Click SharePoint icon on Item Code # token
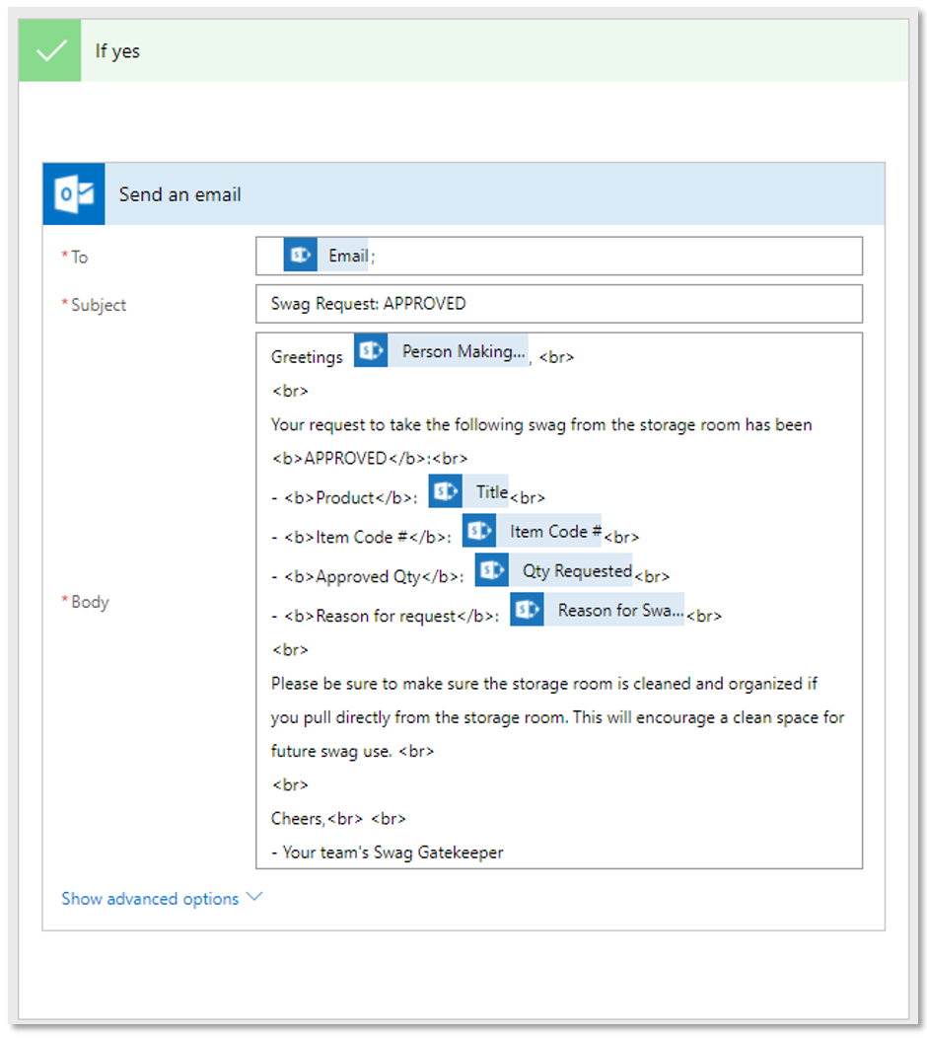 479,531
